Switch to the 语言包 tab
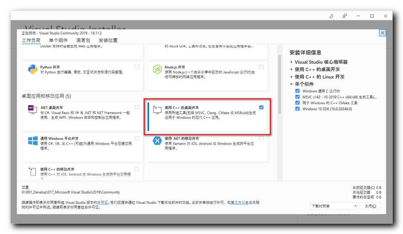 83,40
